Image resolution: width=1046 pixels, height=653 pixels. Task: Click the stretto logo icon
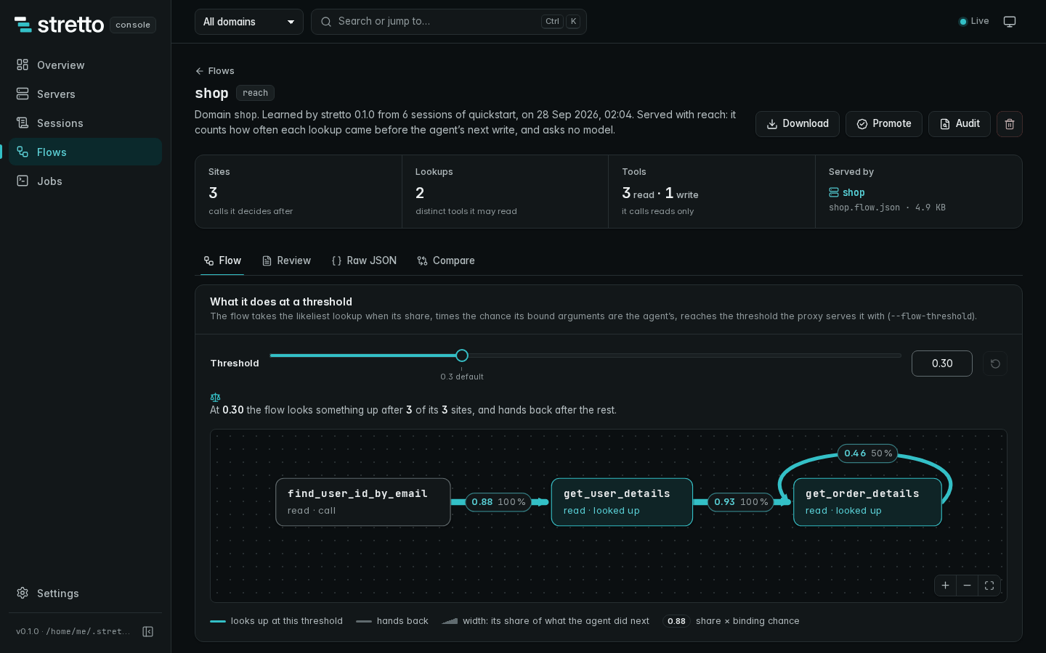[23, 25]
